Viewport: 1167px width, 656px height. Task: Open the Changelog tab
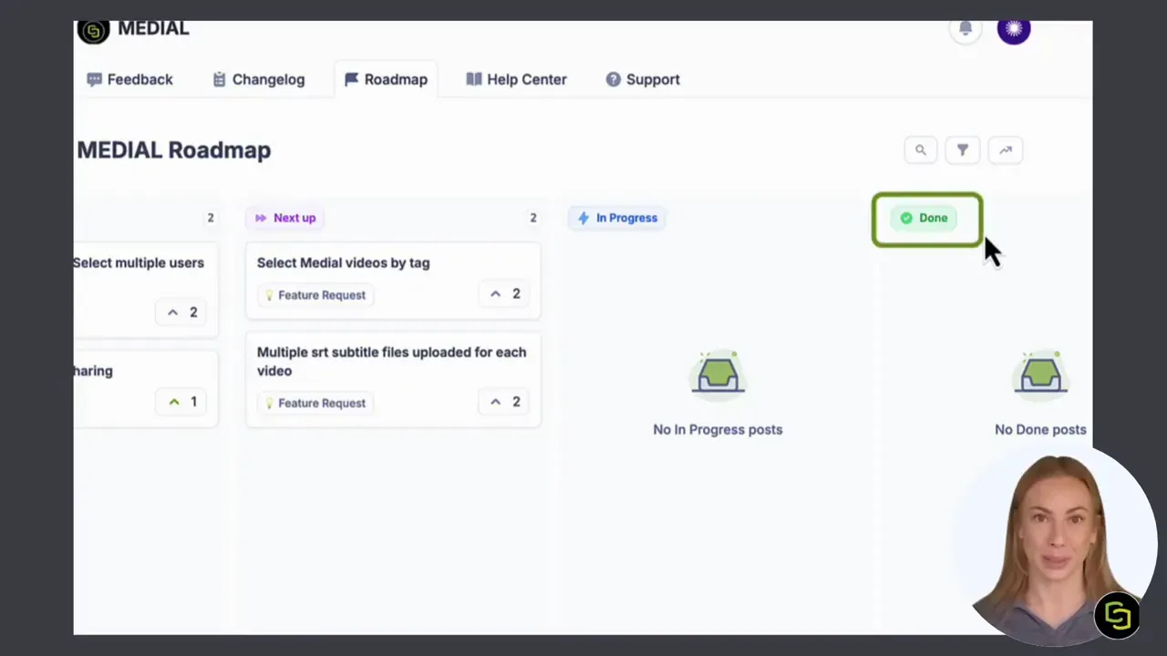[x=258, y=79]
